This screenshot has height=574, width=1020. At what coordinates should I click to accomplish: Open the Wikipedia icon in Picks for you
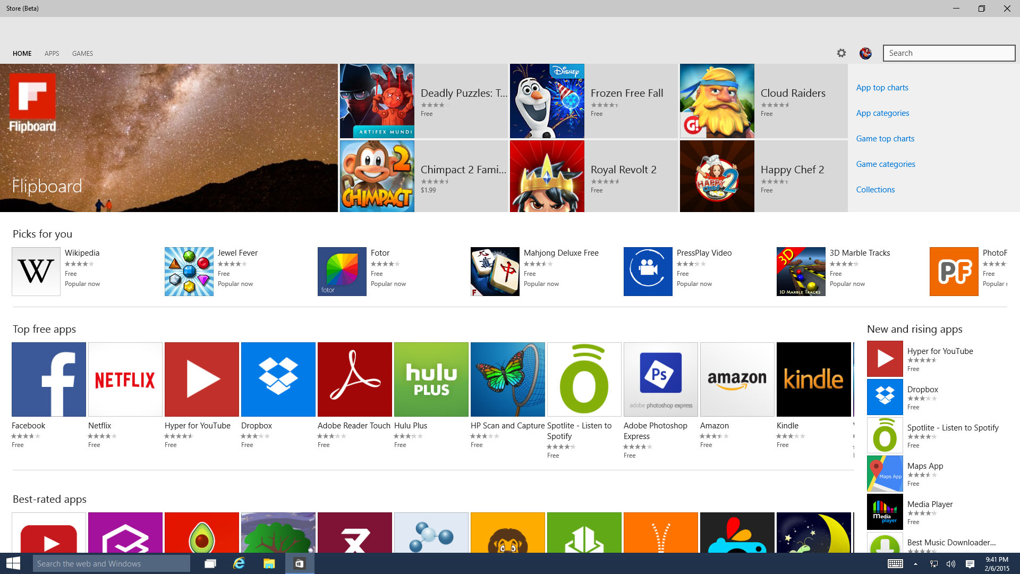point(36,272)
